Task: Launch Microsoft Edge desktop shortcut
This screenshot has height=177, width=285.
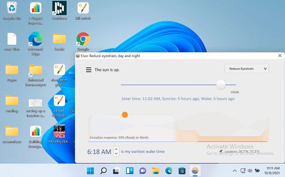Action: tap(36, 44)
